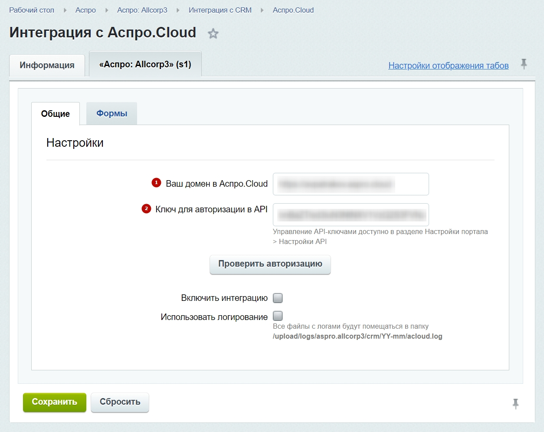This screenshot has width=544, height=432.
Task: Open 'Аспро: Allcorp3' breadcrumb link
Action: 142,10
